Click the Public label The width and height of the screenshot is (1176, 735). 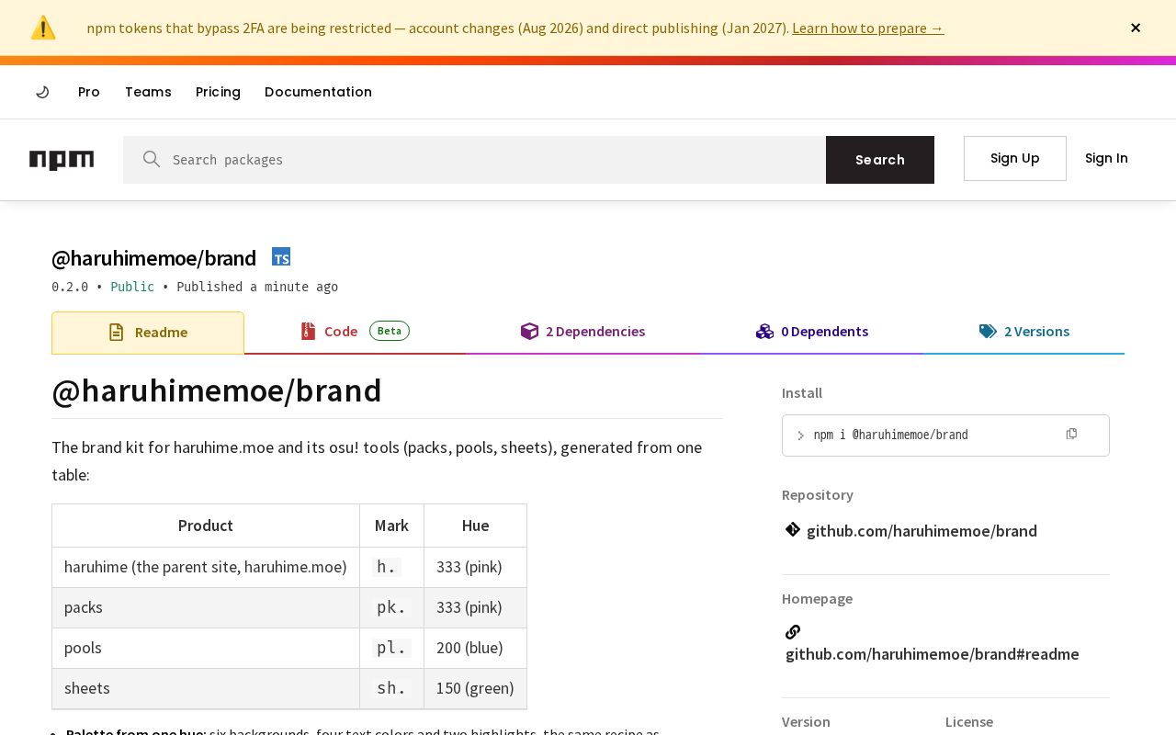[132, 287]
